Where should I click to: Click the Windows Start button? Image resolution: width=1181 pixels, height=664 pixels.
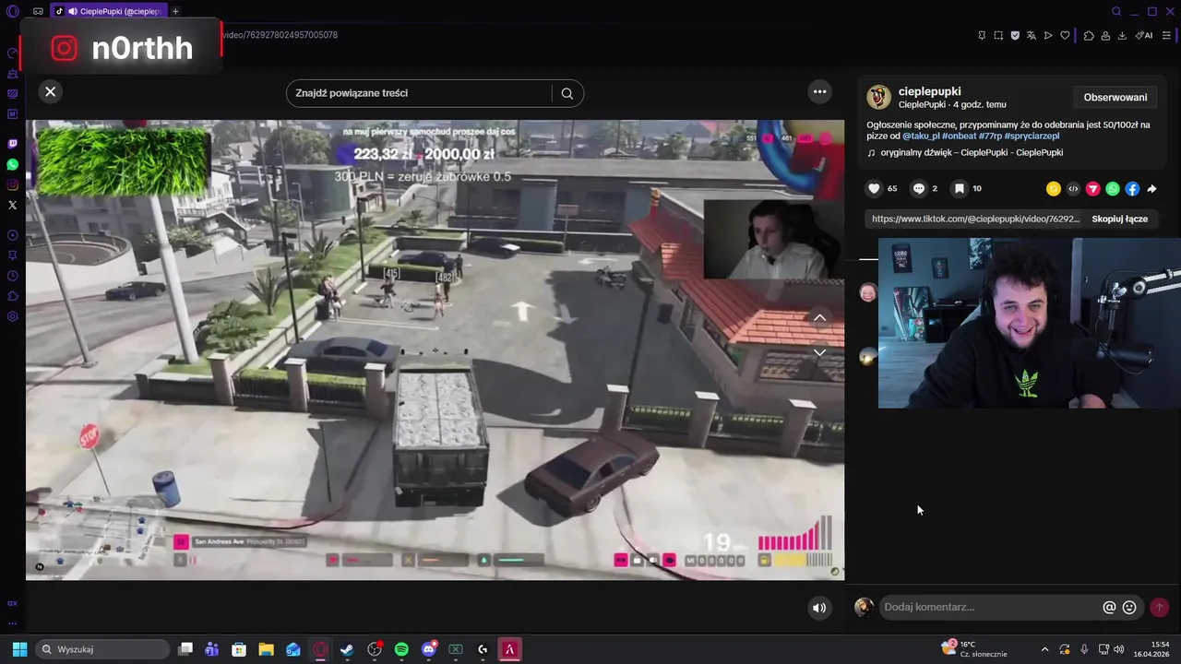19,649
